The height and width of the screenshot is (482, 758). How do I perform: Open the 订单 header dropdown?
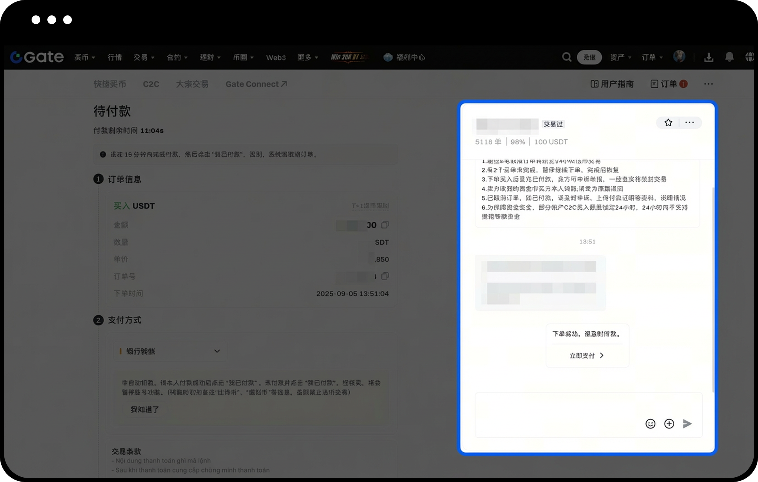(652, 57)
